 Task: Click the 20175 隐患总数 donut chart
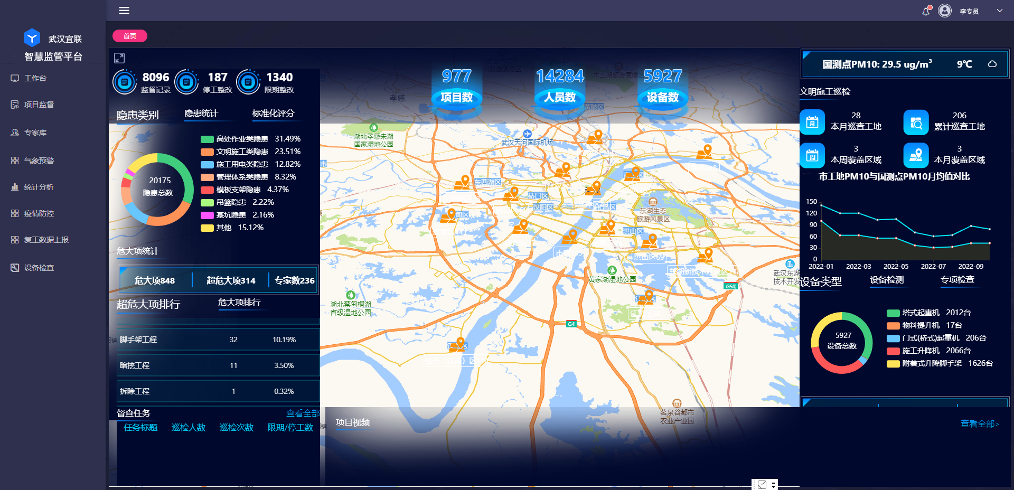coord(157,190)
